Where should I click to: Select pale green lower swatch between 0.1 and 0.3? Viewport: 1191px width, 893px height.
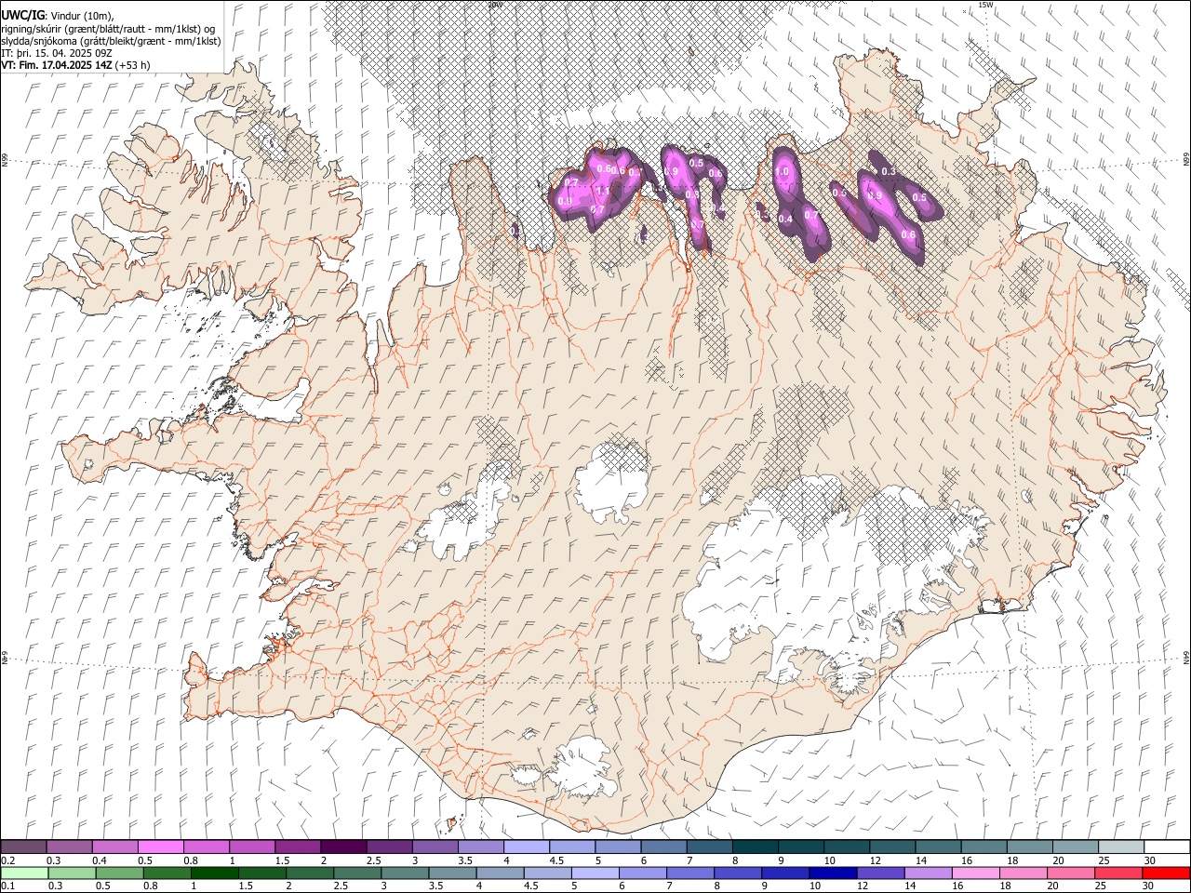[x=24, y=873]
